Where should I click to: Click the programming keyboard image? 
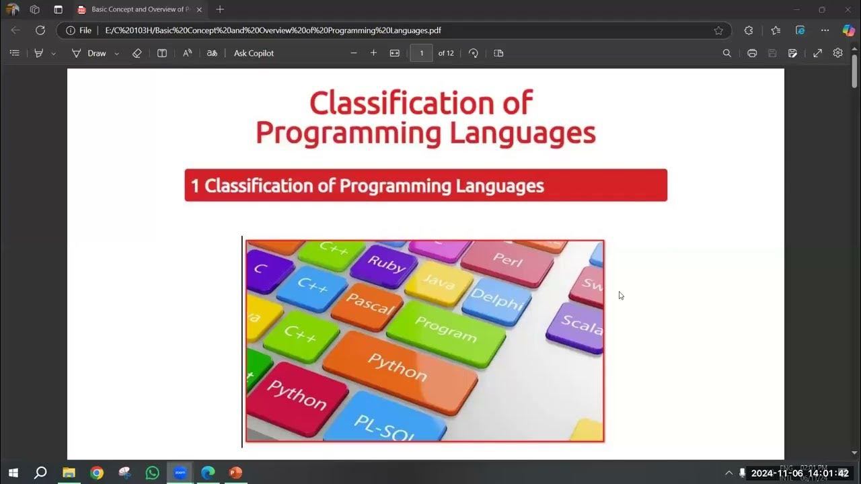click(x=424, y=341)
